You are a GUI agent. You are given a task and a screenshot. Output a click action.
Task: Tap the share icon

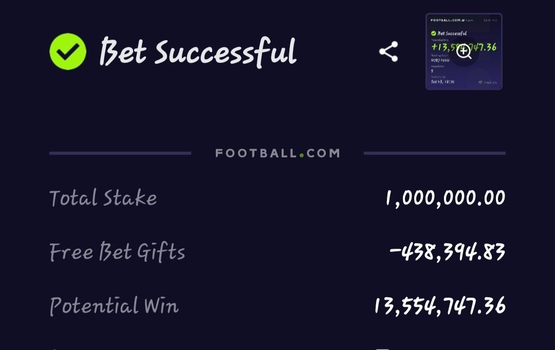pyautogui.click(x=388, y=52)
